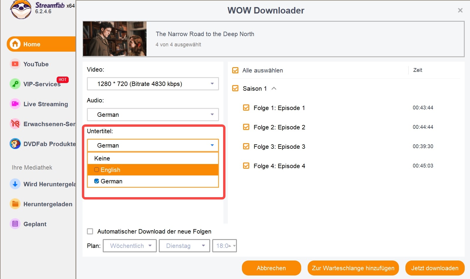
Task: Click the Ihre Mediathek heading
Action: 32,168
